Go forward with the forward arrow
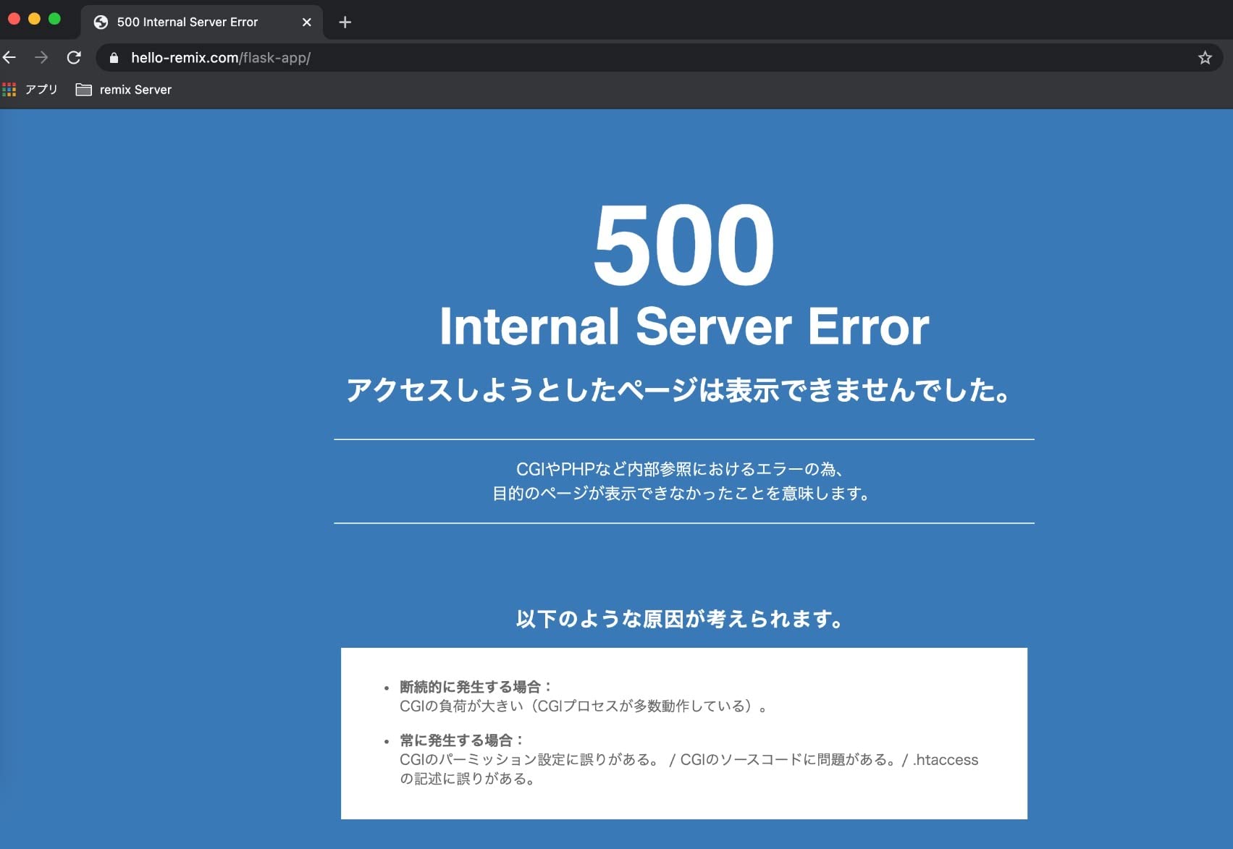The width and height of the screenshot is (1233, 849). [42, 57]
